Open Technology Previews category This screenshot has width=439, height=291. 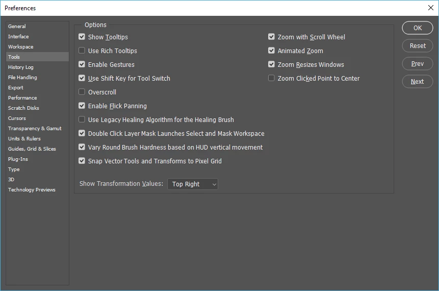click(37, 190)
